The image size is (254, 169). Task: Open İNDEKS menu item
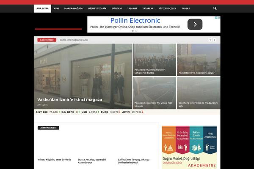(x=185, y=8)
